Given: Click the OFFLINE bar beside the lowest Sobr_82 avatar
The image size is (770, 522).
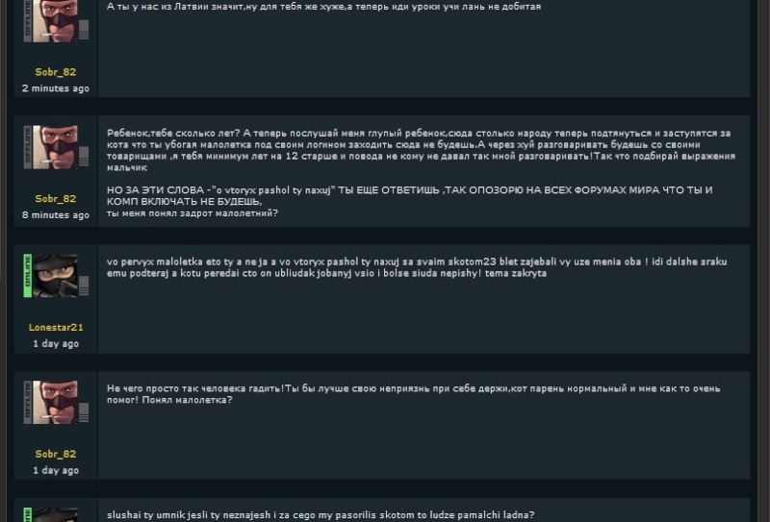Looking at the screenshot, I should pyautogui.click(x=28, y=402).
